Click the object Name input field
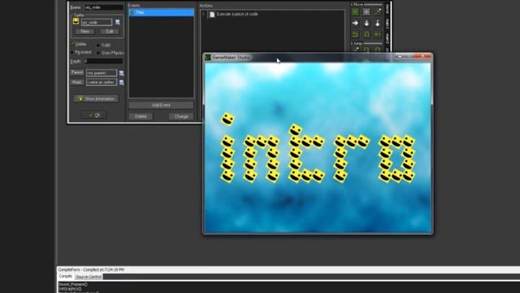The image size is (520, 293). coord(103,7)
